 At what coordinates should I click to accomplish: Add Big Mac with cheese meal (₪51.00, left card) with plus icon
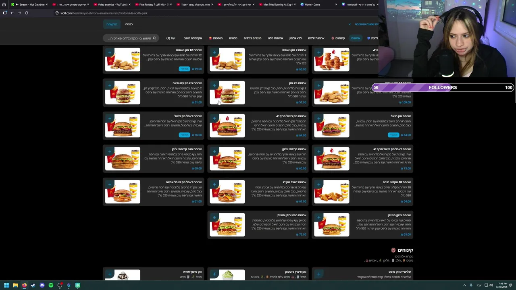[110, 85]
